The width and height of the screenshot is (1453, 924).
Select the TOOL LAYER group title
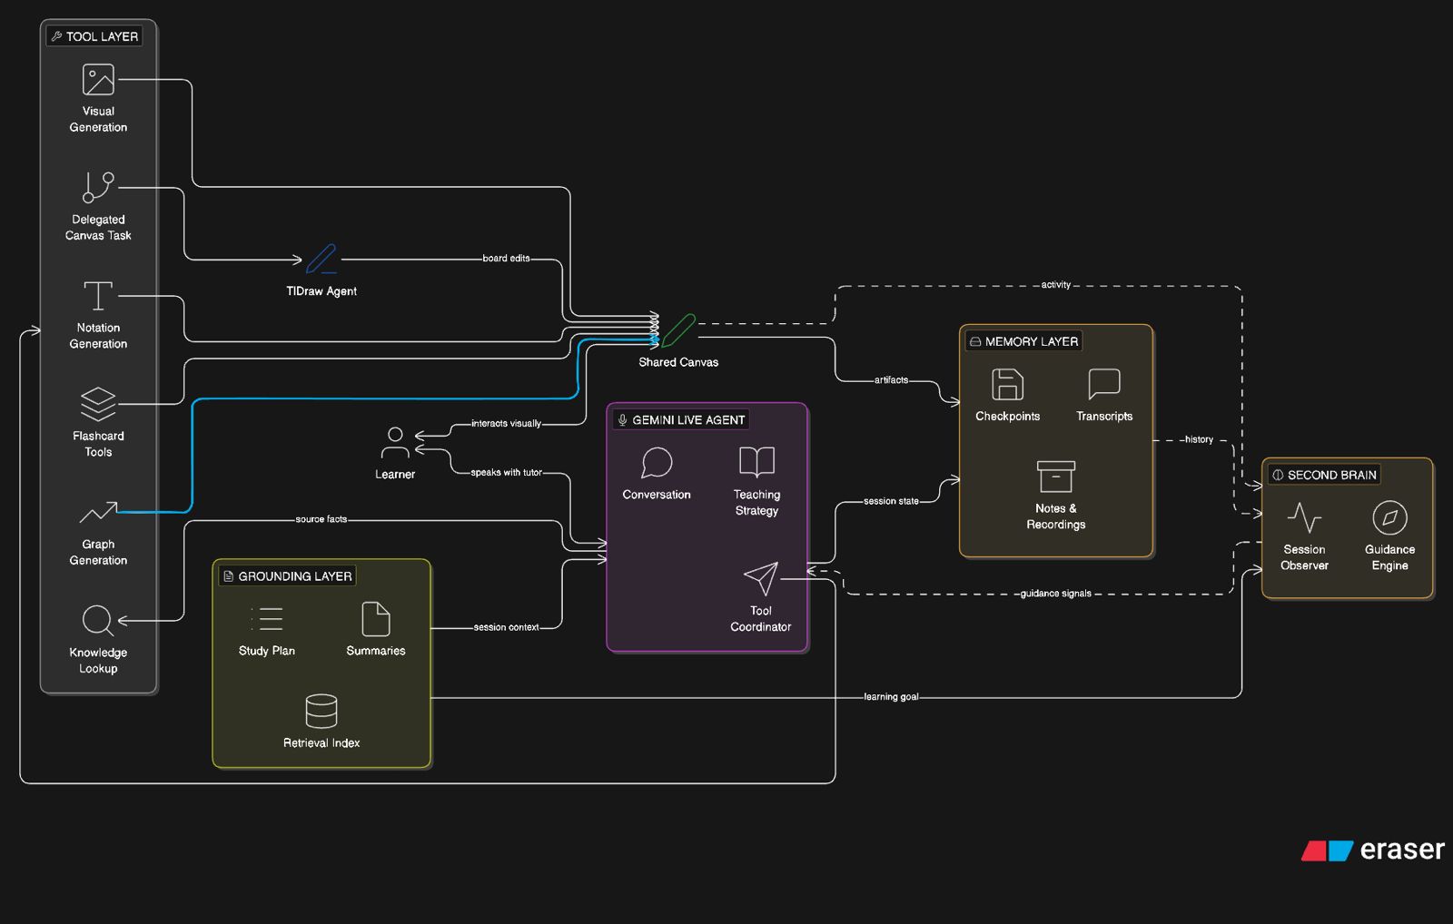tap(102, 36)
